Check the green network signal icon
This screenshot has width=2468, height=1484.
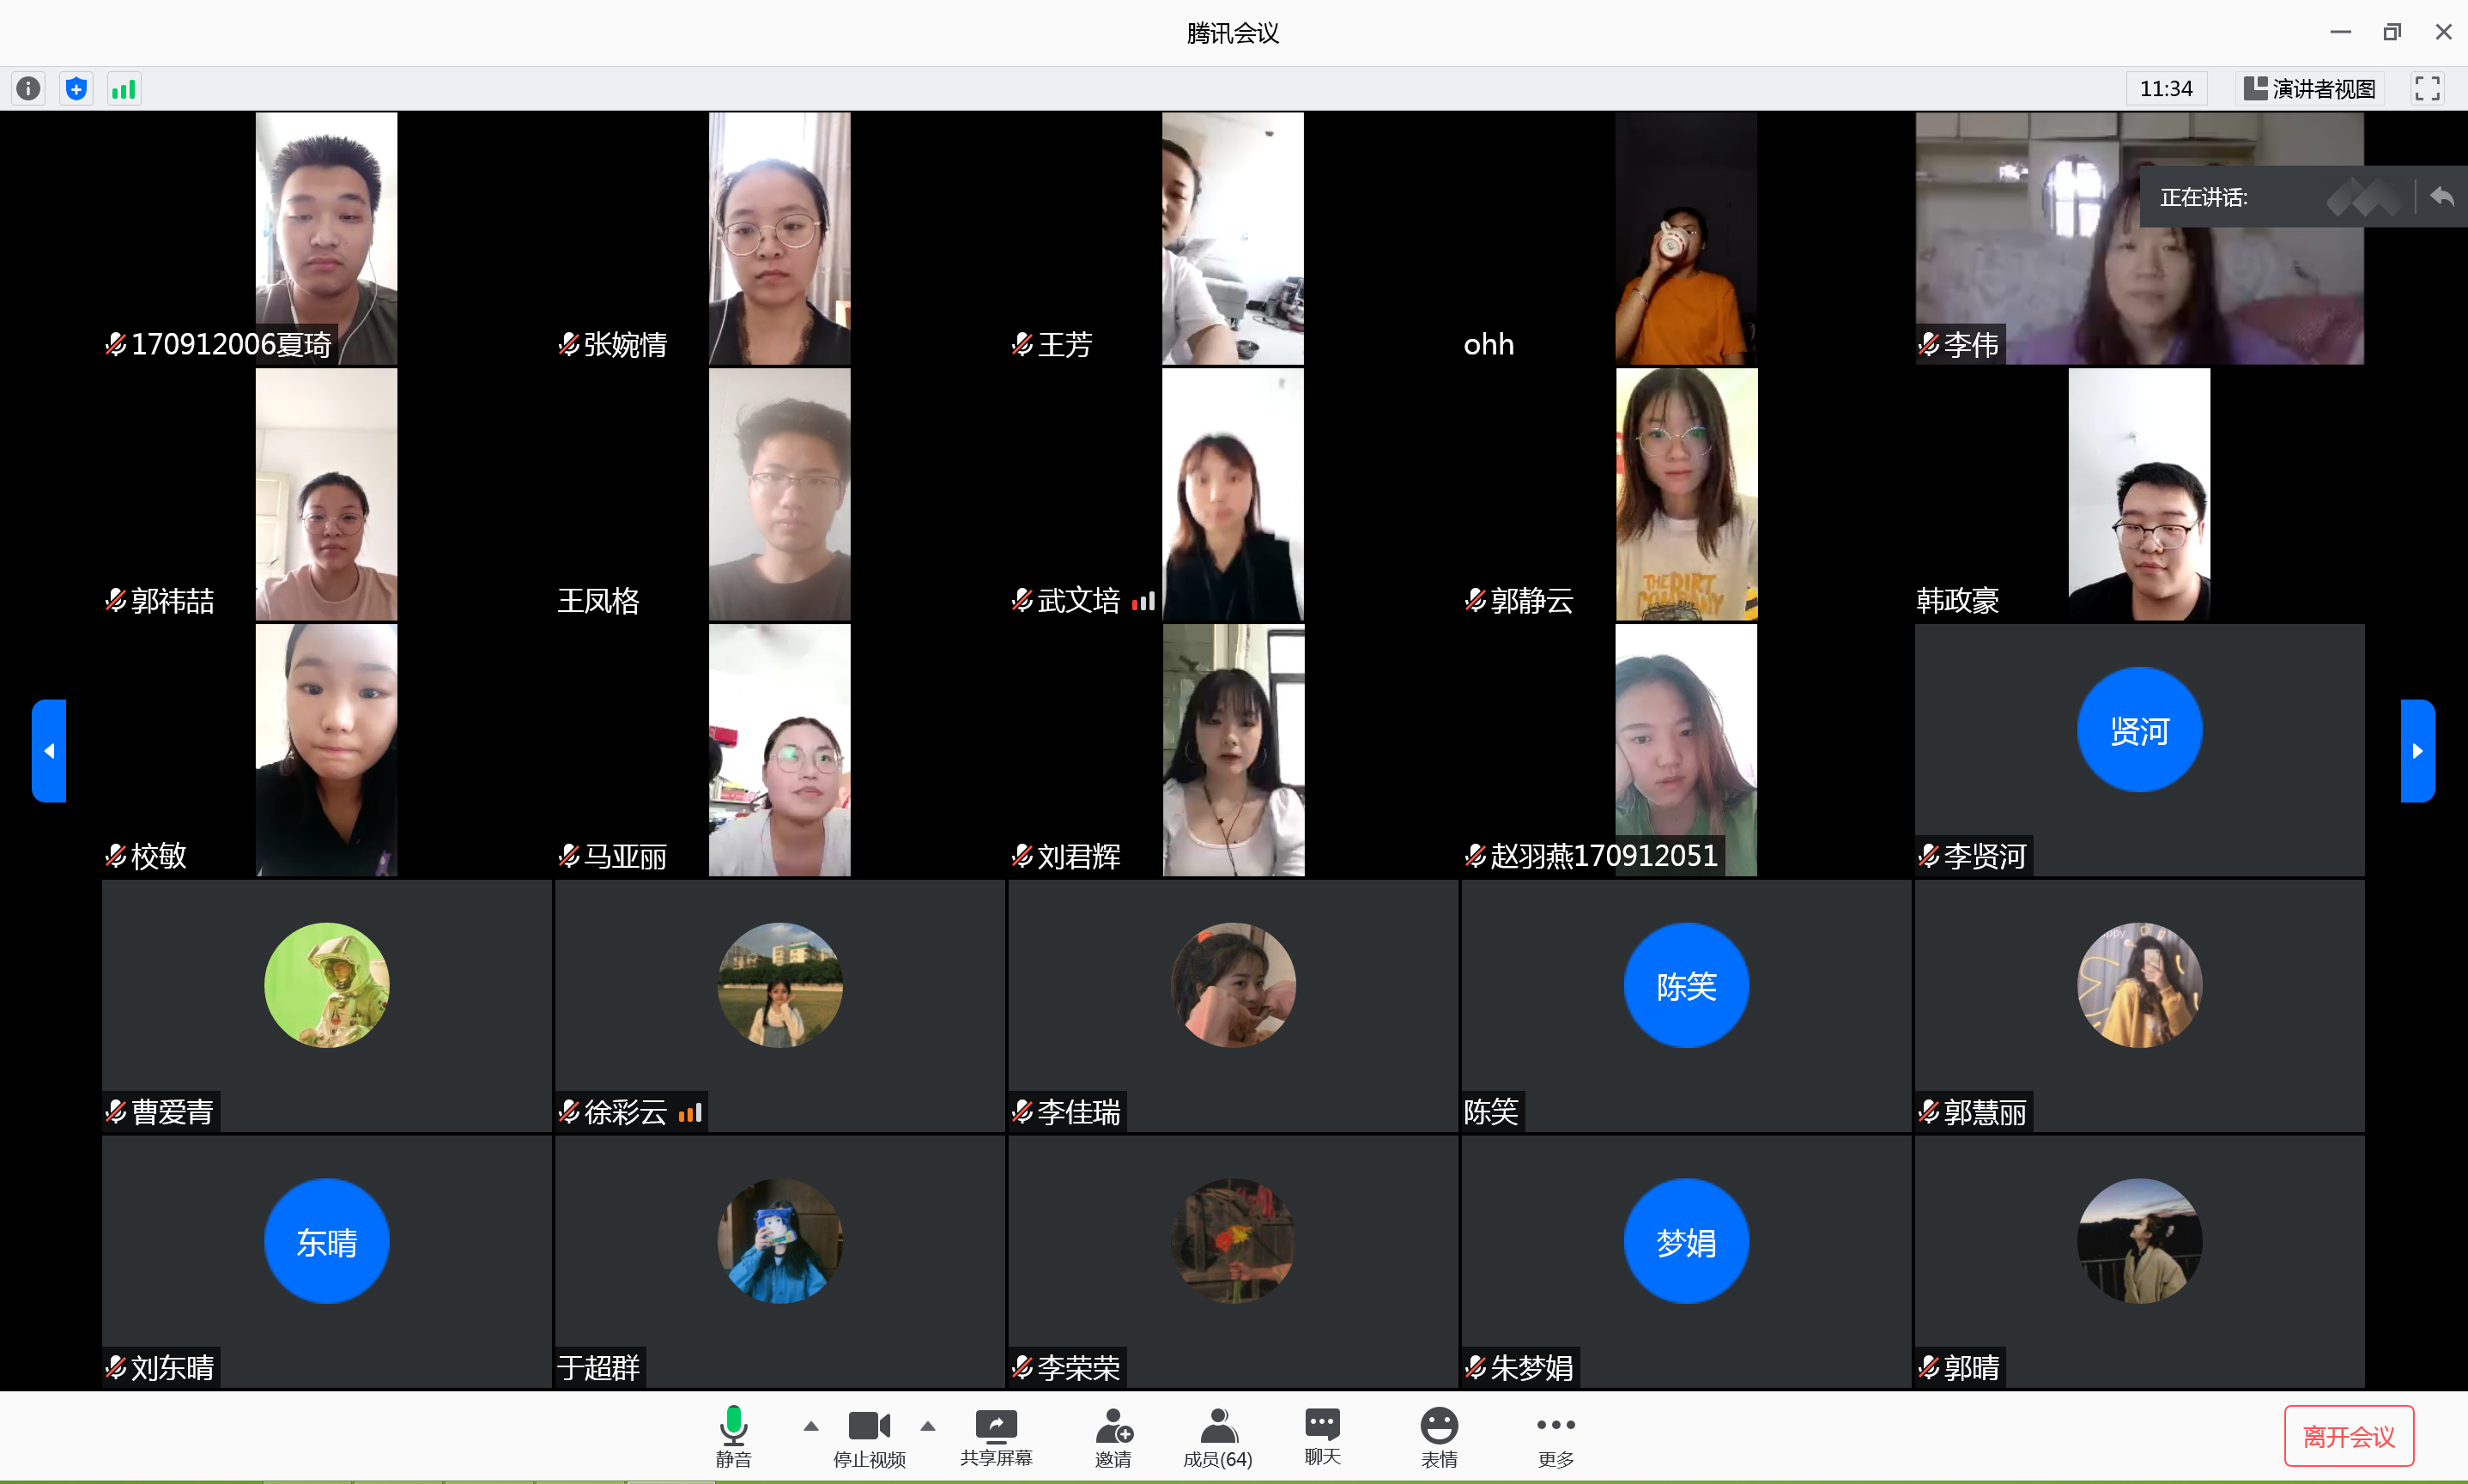coord(124,89)
